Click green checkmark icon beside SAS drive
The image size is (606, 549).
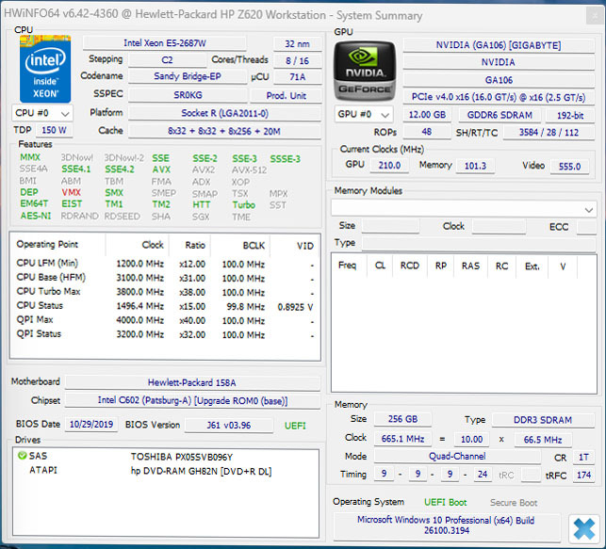(x=22, y=456)
